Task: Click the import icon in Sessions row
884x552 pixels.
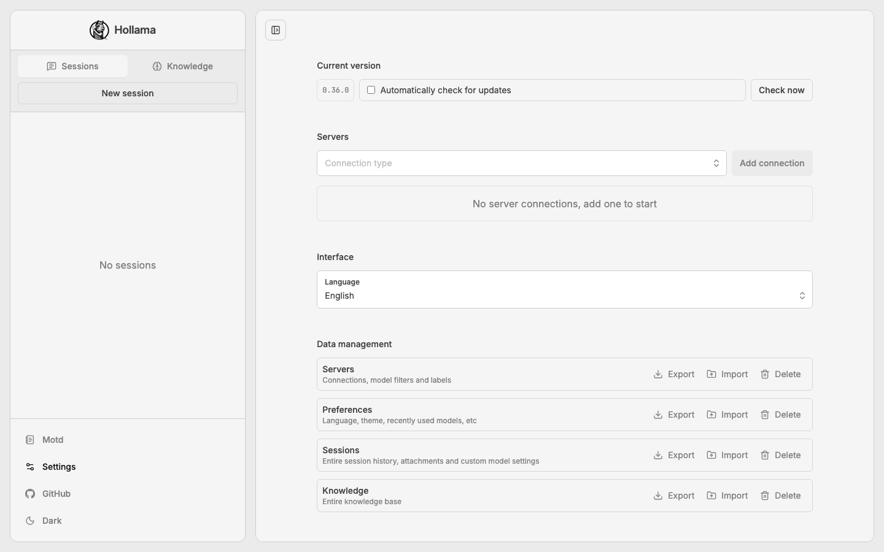Action: [711, 455]
